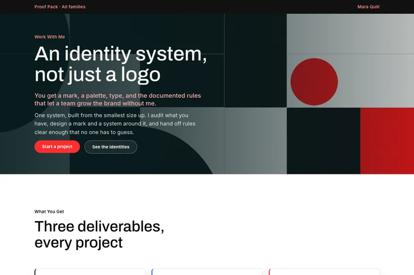This screenshot has height=275, width=414.
Task: Select the paragraph beginning One system, built from
Action: click(115, 123)
